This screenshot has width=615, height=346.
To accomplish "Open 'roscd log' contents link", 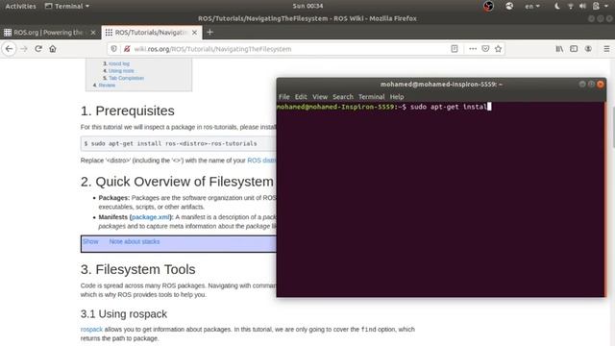I will [119, 63].
